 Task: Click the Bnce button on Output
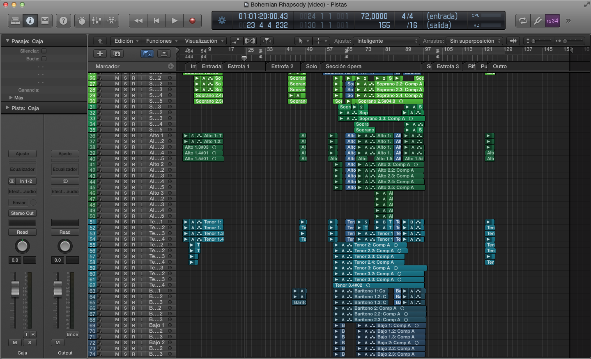(72, 334)
